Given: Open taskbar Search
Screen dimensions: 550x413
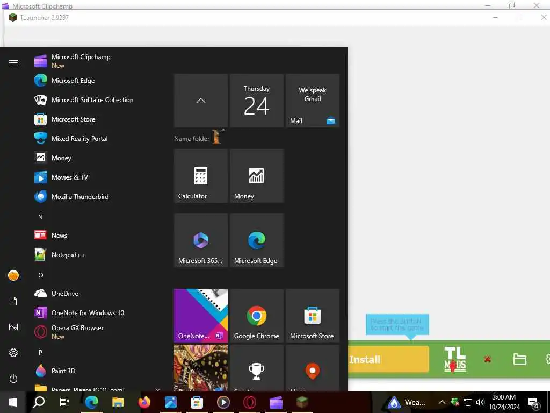Looking at the screenshot, I should click(39, 402).
